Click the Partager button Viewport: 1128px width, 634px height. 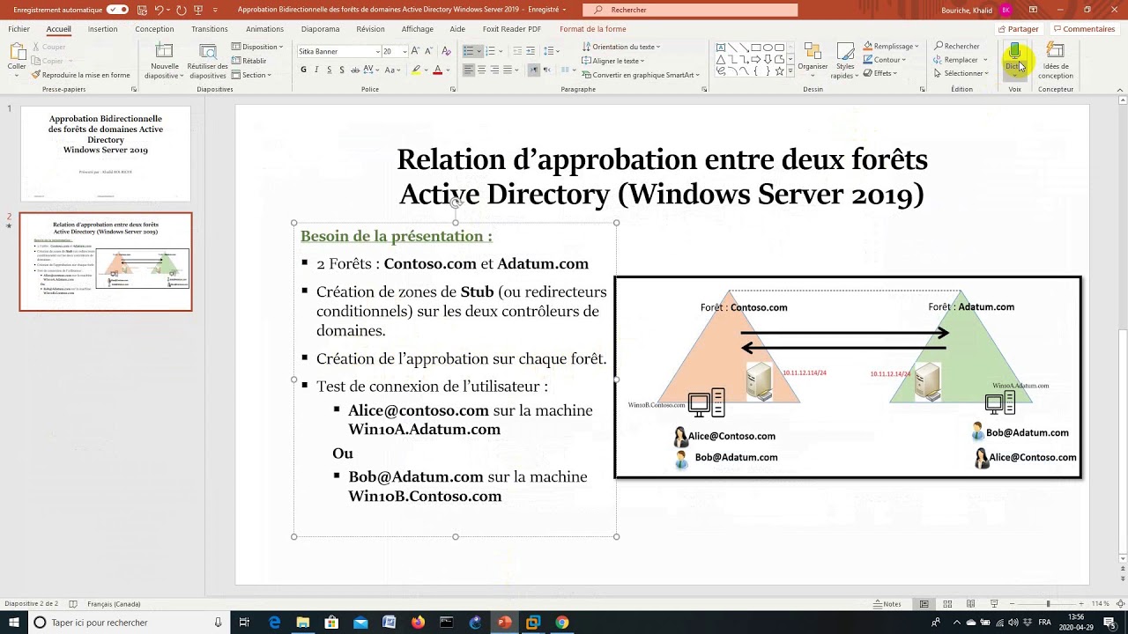pyautogui.click(x=1018, y=29)
